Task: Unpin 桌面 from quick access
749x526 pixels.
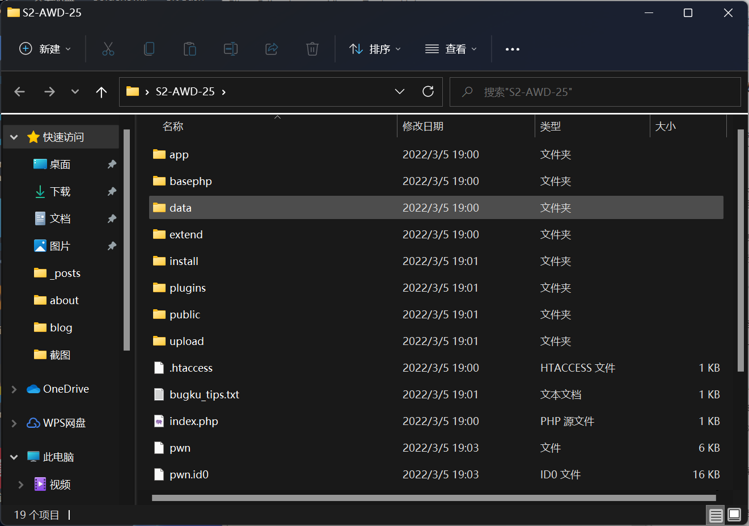Action: tap(112, 165)
